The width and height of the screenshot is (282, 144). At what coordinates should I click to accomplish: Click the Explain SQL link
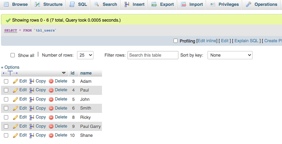tap(246, 41)
